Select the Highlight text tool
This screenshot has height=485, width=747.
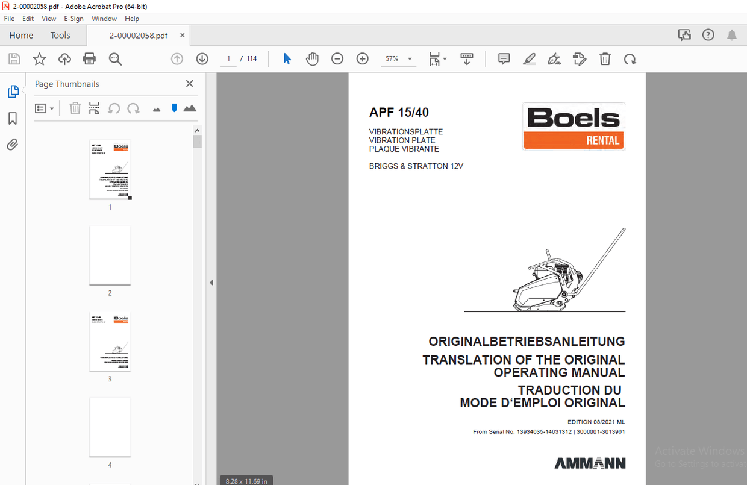pyautogui.click(x=529, y=58)
